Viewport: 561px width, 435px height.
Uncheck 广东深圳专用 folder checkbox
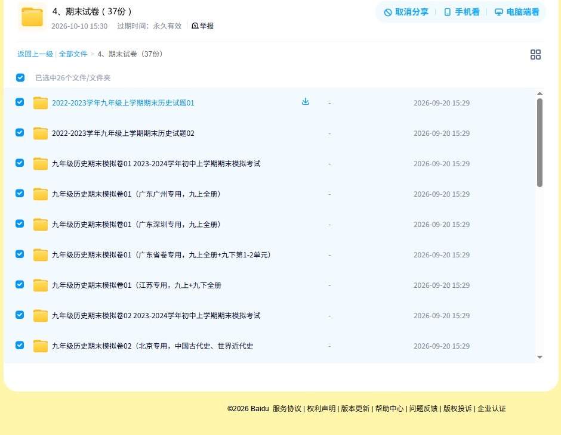click(x=20, y=223)
